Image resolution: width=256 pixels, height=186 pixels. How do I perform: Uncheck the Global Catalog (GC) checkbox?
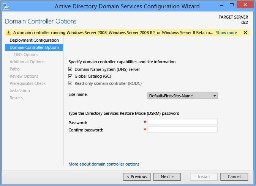click(x=70, y=77)
